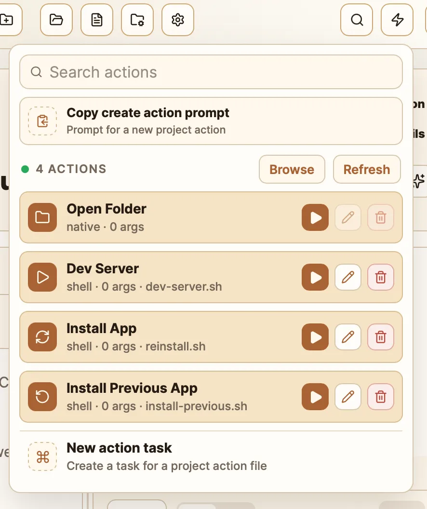Edit the Install Previous App action

pyautogui.click(x=348, y=397)
